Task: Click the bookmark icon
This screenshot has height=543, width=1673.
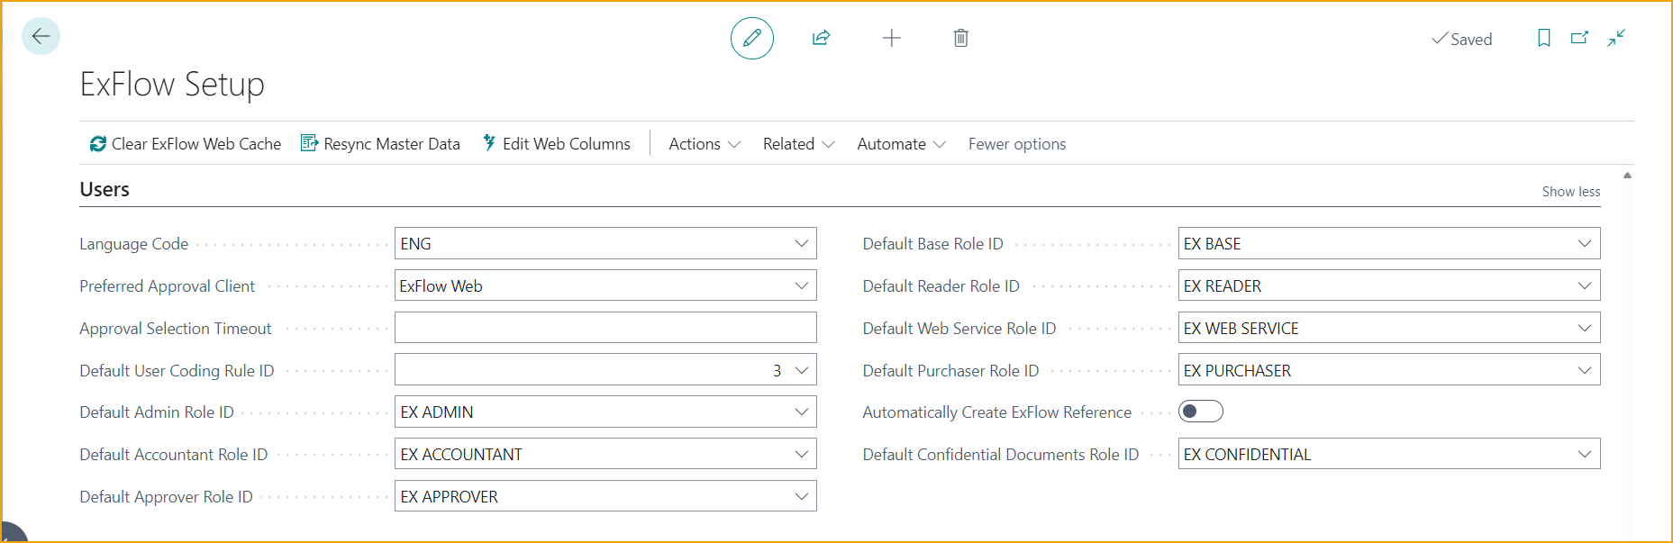Action: click(x=1544, y=38)
